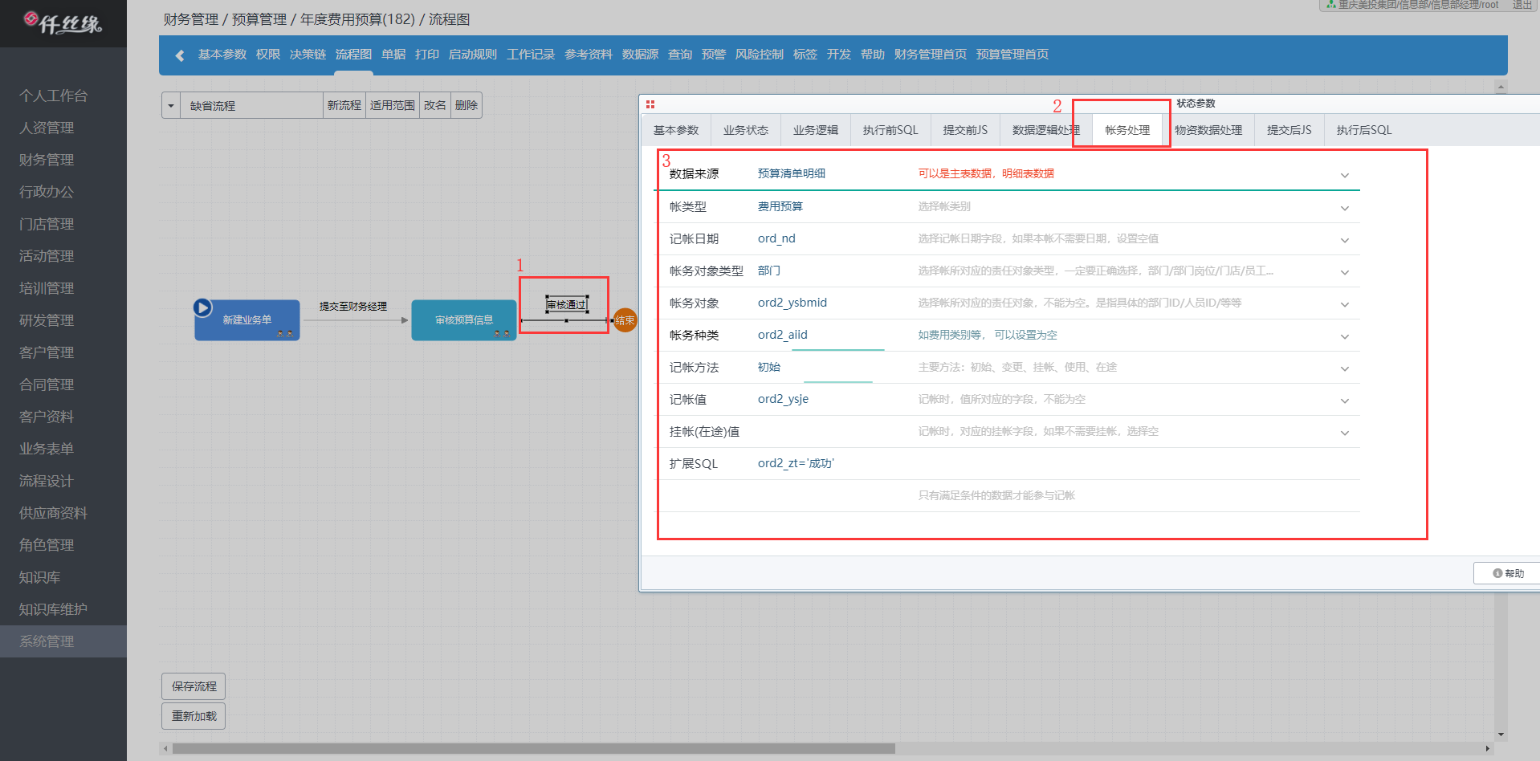Expand the 数据来源 dropdown chevron
This screenshot has height=761, width=1540.
1344,175
